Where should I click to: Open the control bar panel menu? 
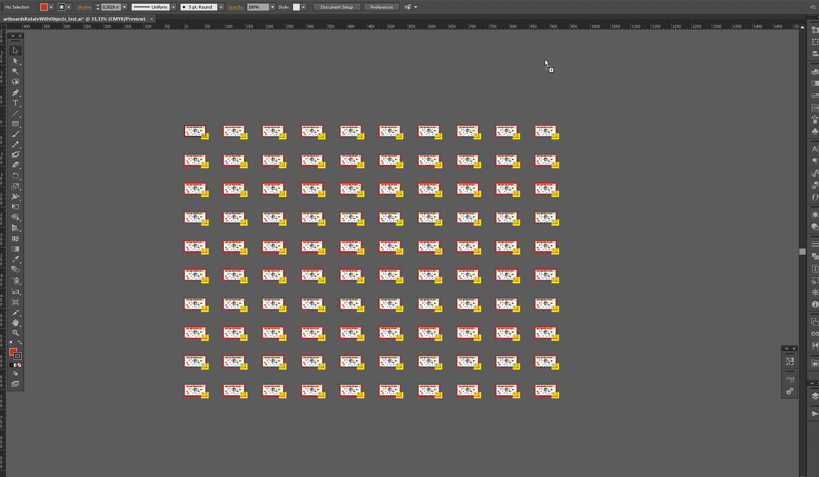pyautogui.click(x=813, y=7)
